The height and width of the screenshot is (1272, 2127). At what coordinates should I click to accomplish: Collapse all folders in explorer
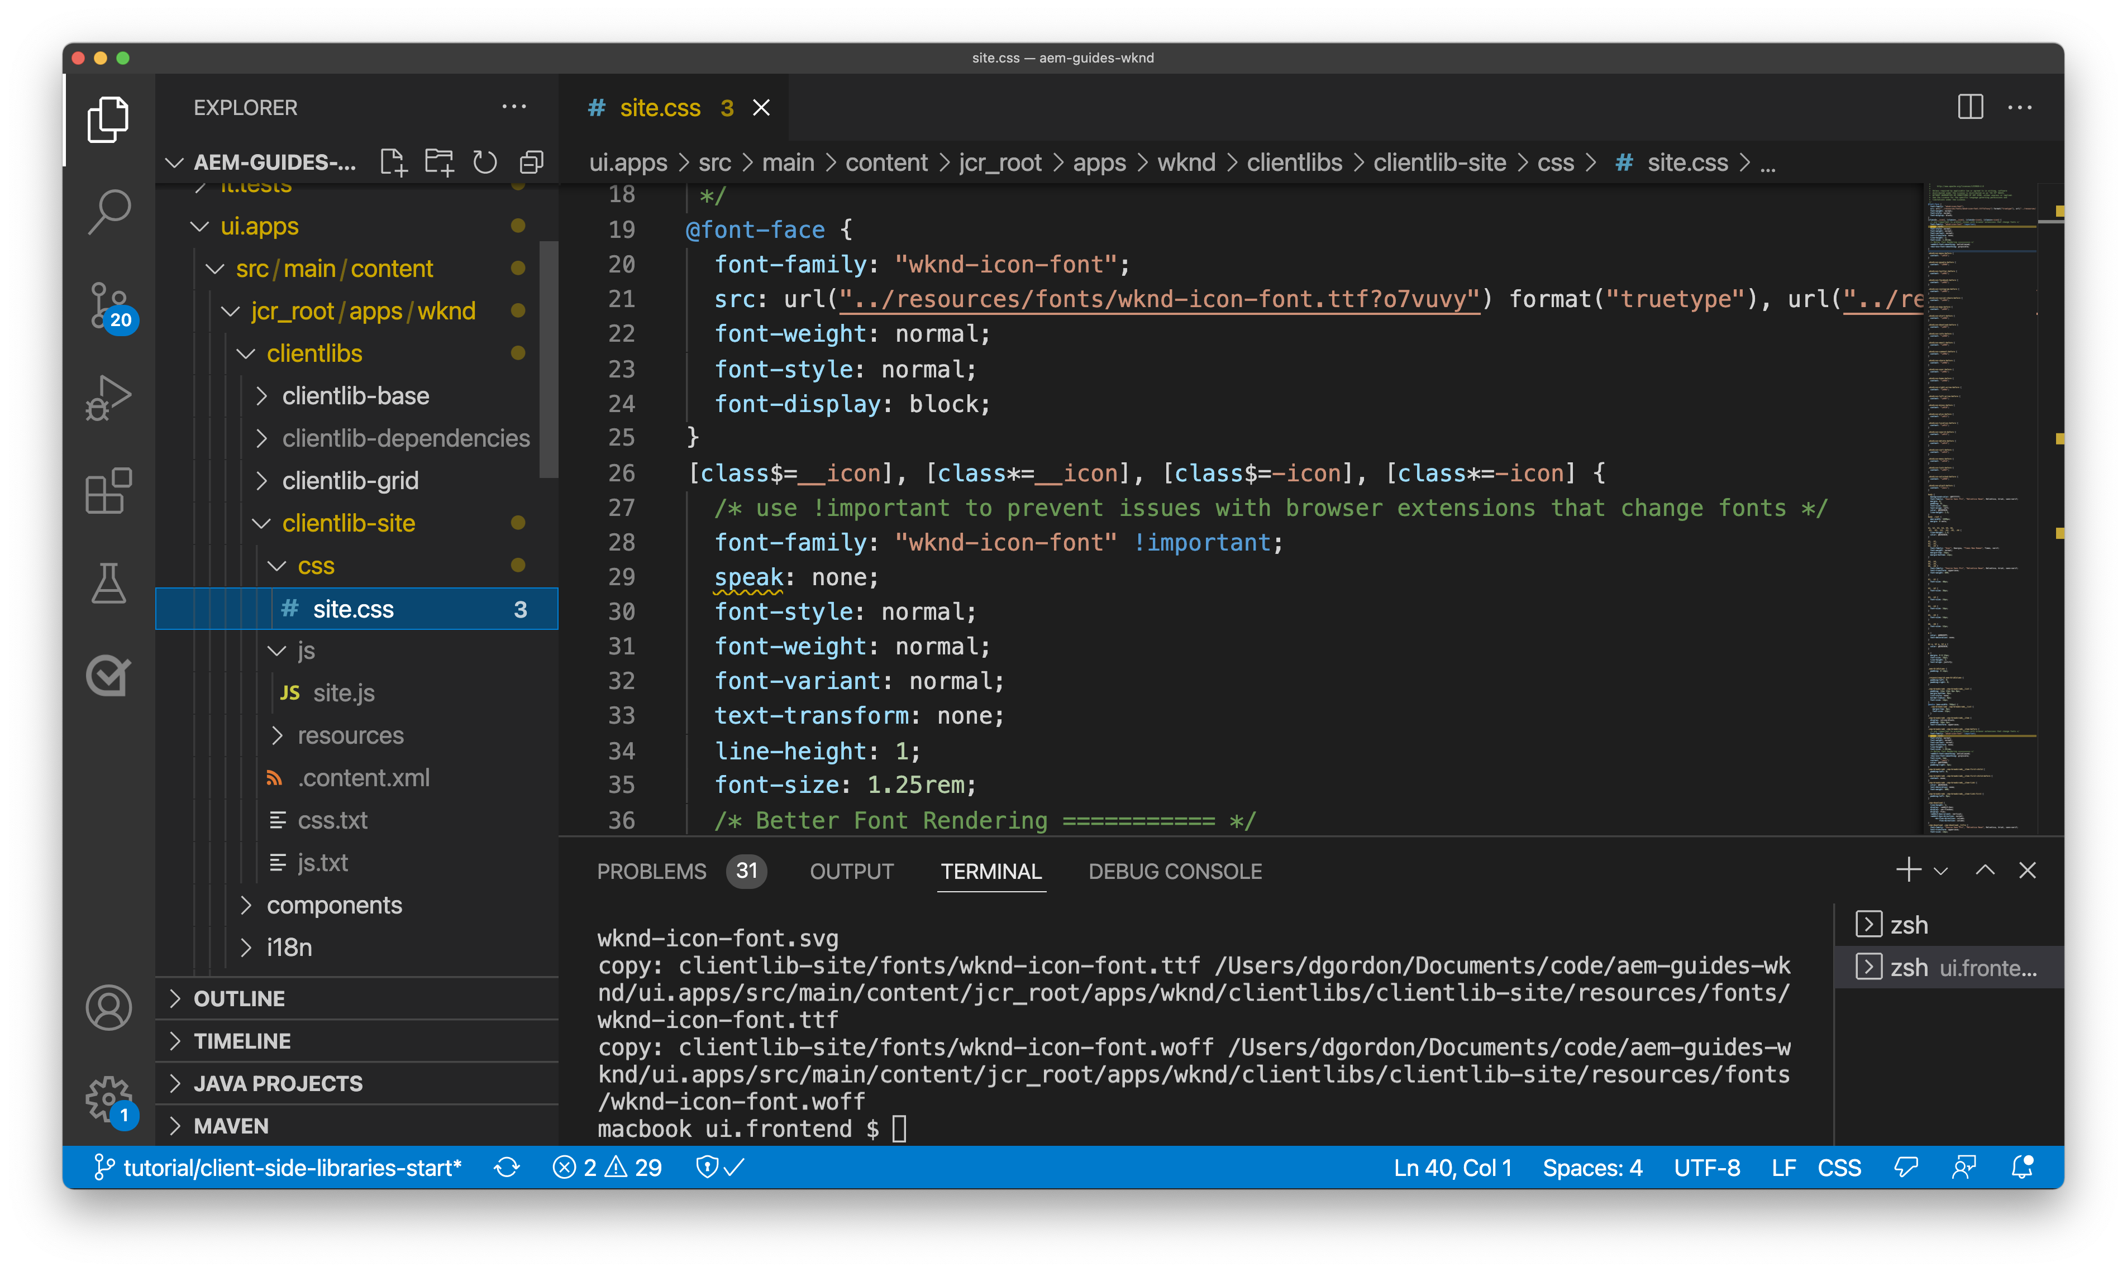tap(532, 162)
